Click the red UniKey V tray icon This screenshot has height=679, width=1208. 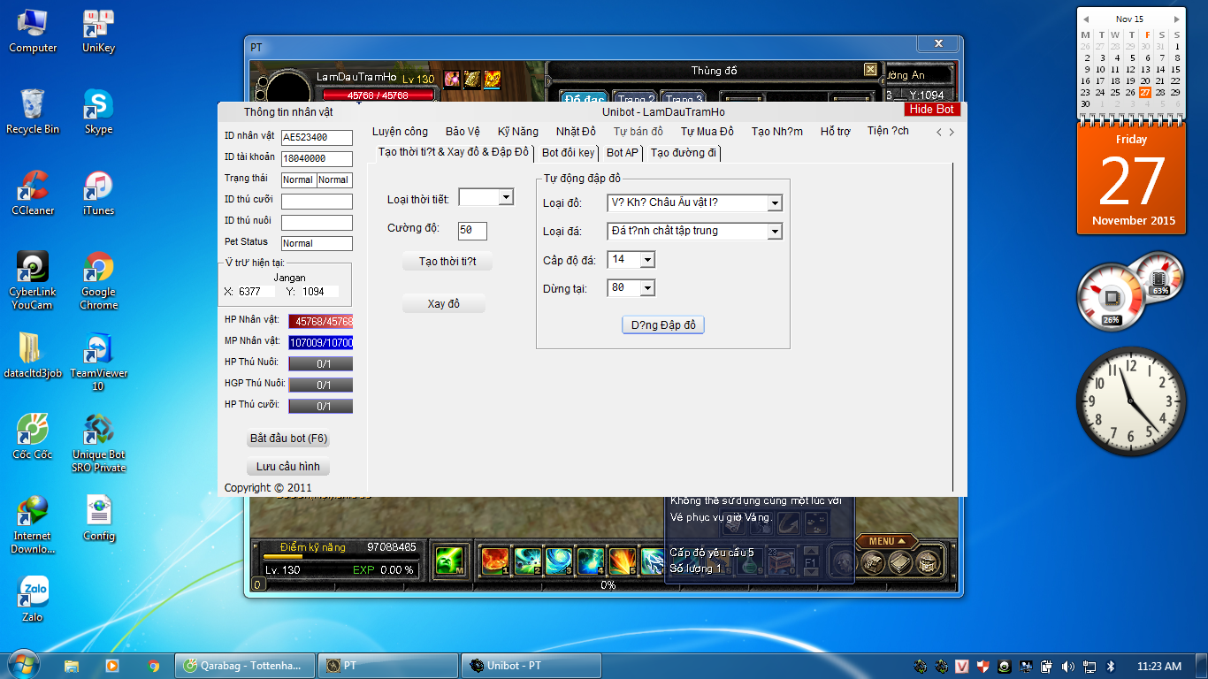coord(961,666)
